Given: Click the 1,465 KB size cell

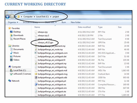Looking at the screenshot, I should coord(125,95).
